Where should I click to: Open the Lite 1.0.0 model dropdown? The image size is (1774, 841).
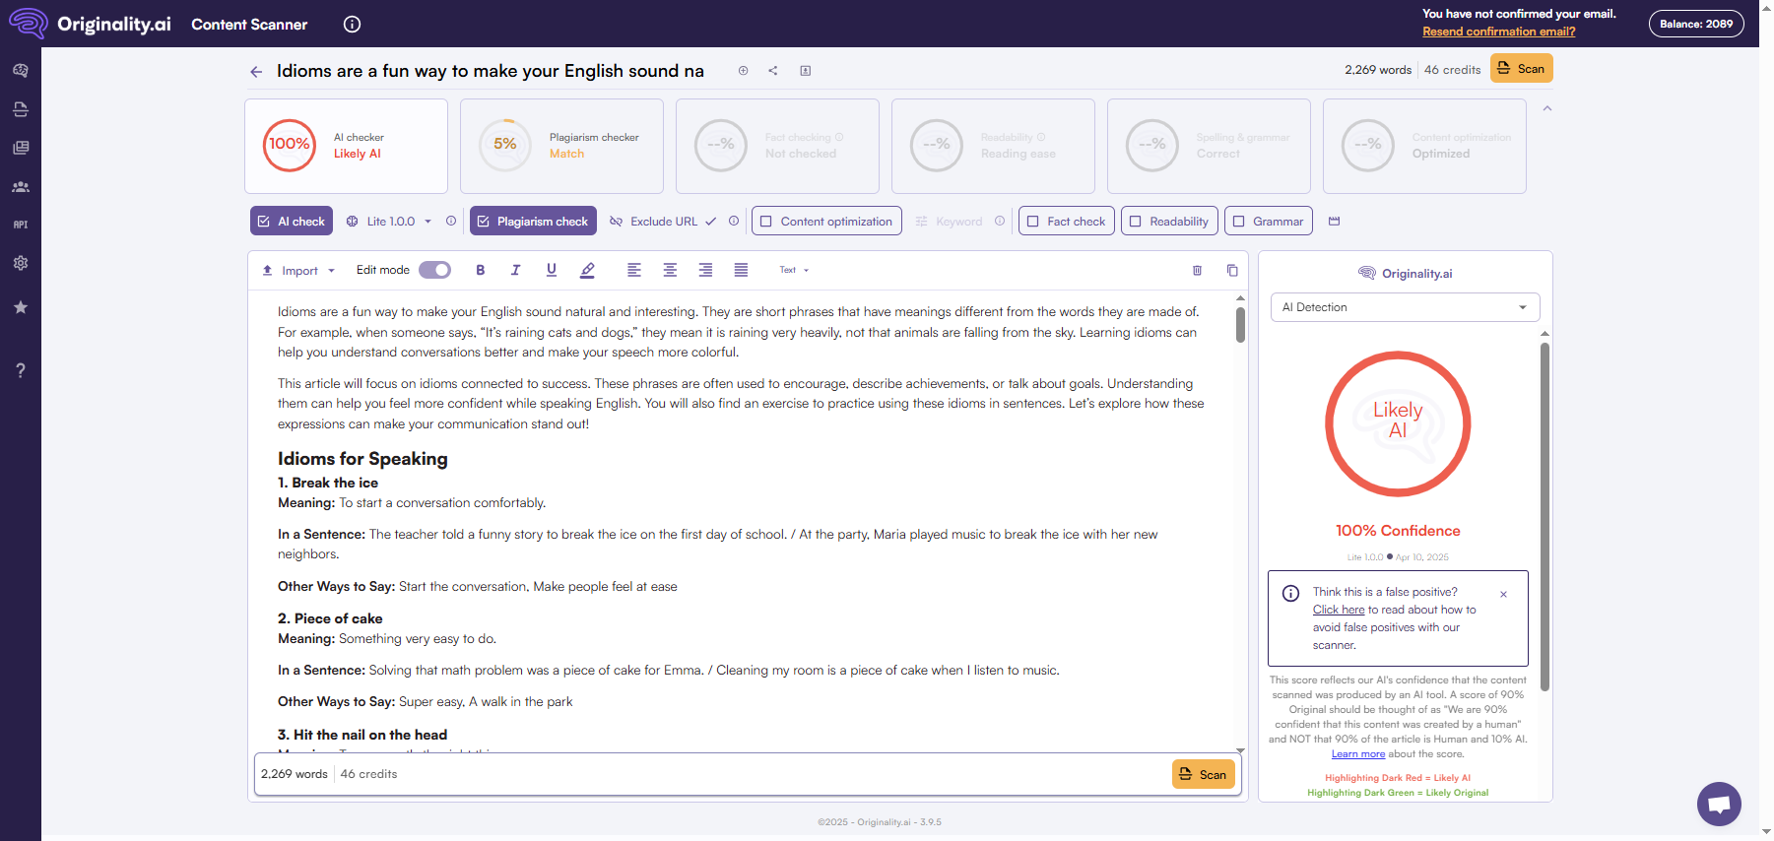390,222
